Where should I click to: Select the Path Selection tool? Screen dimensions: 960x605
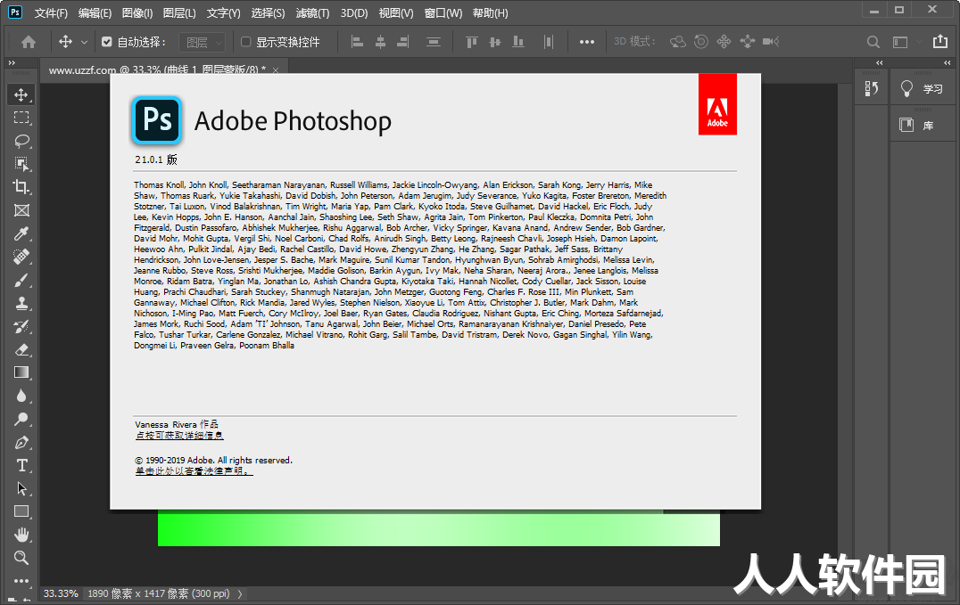[21, 489]
